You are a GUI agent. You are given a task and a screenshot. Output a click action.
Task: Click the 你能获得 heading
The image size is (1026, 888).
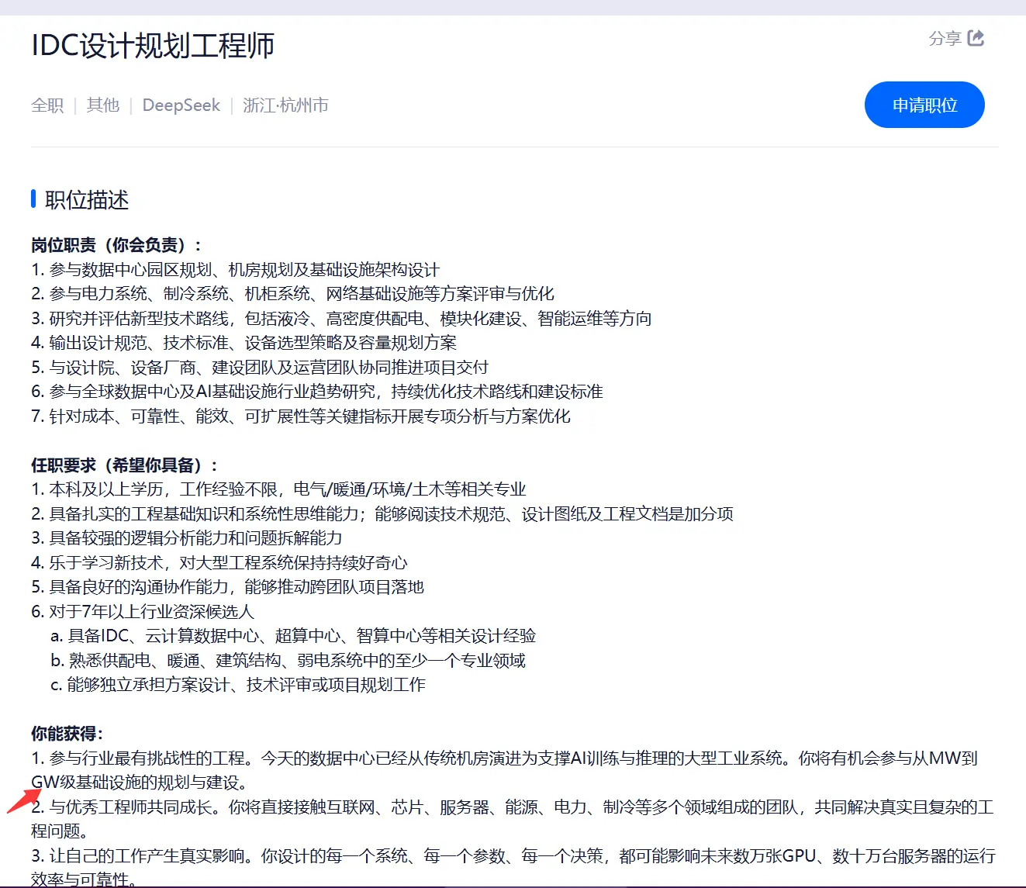pos(67,734)
